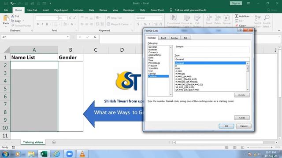Open the File menu tab
This screenshot has height=158, width=282.
pos(6,10)
